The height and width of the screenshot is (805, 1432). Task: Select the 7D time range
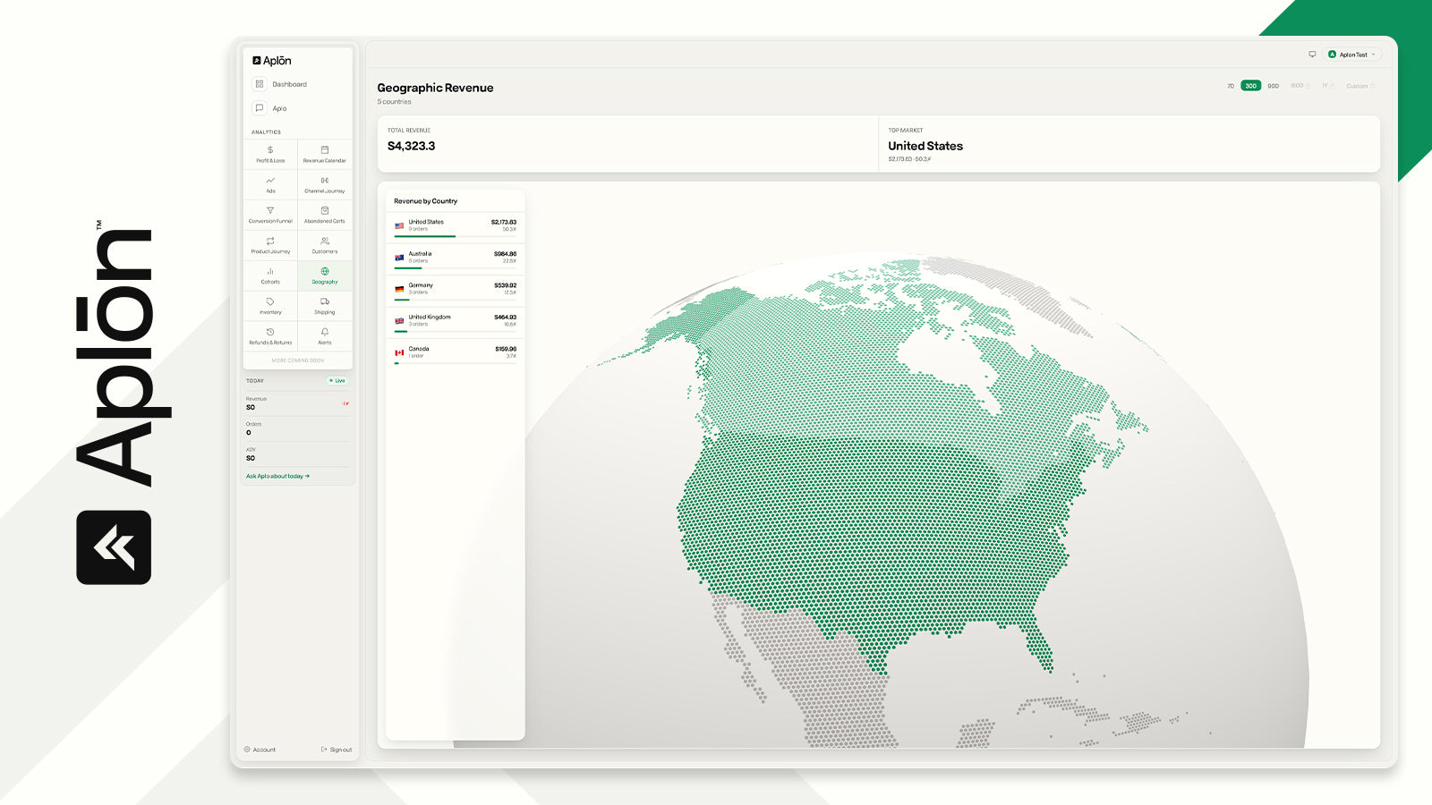[1231, 86]
